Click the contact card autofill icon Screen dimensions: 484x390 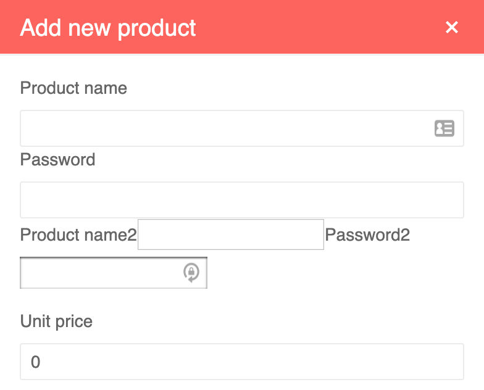pyautogui.click(x=444, y=128)
